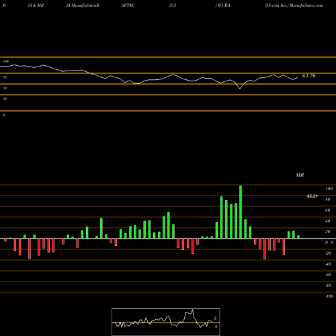Viewport: 336px width, 336px height.
Task: Click the MR axis label -40
Action: [328, 264]
